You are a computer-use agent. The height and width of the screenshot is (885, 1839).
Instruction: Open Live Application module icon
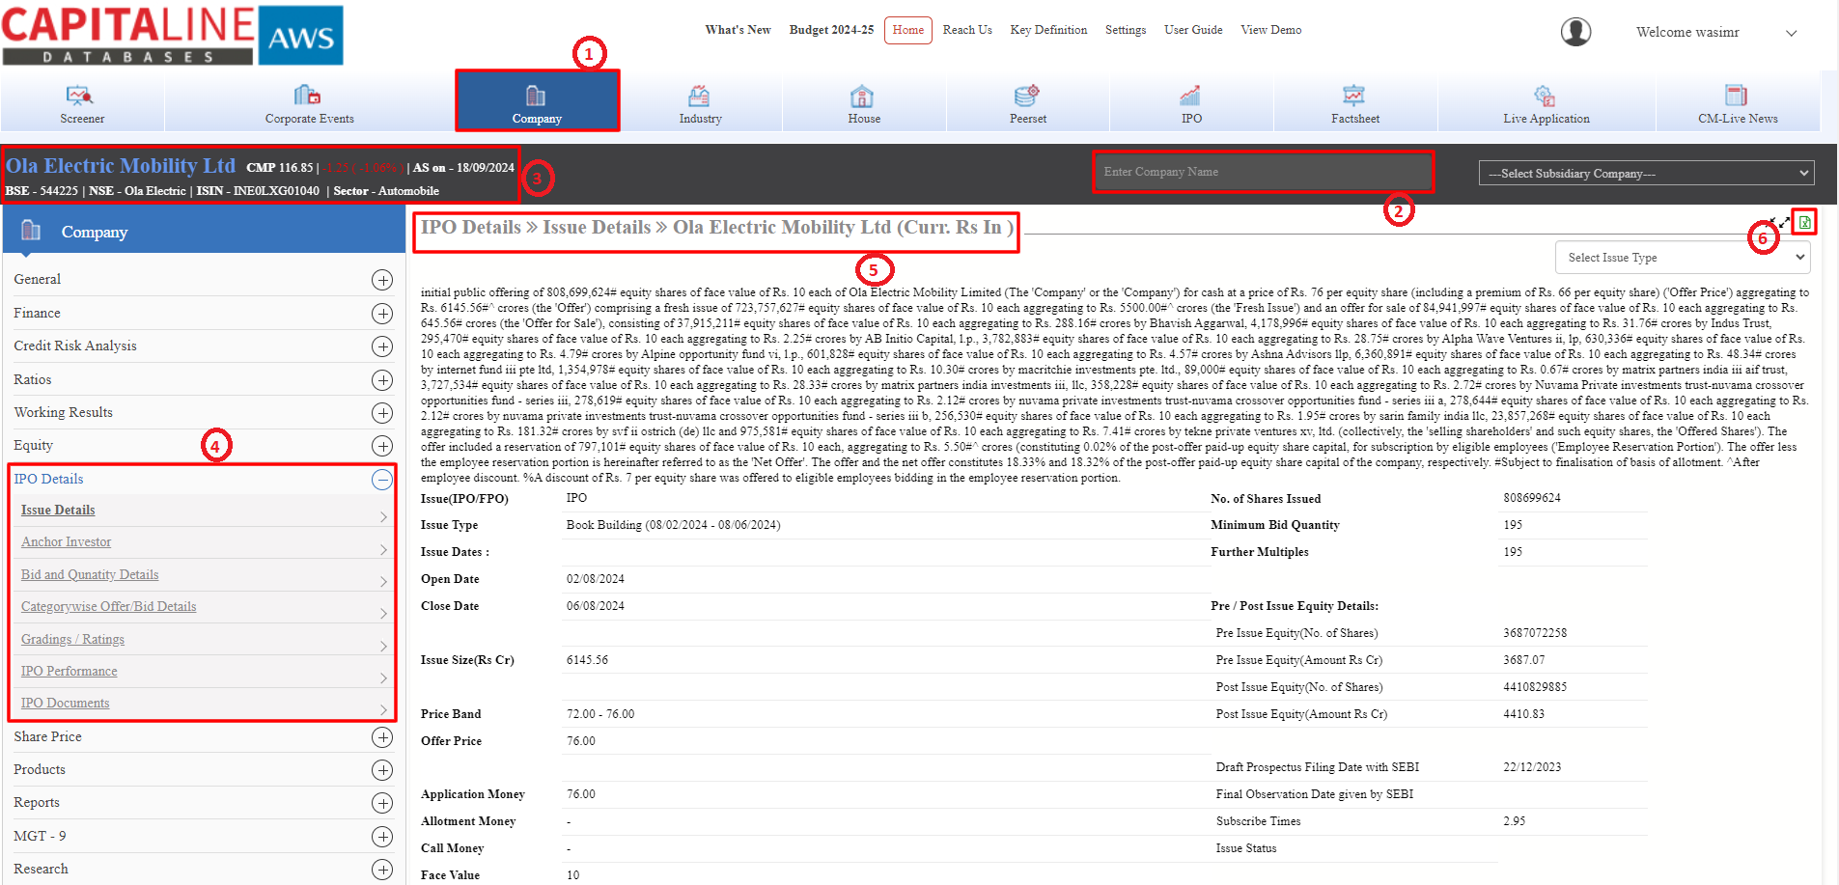pyautogui.click(x=1545, y=96)
